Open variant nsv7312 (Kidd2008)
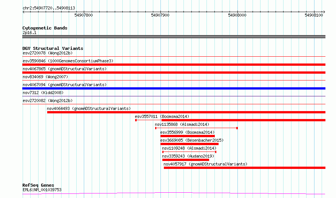The image size is (336, 198). (43, 93)
